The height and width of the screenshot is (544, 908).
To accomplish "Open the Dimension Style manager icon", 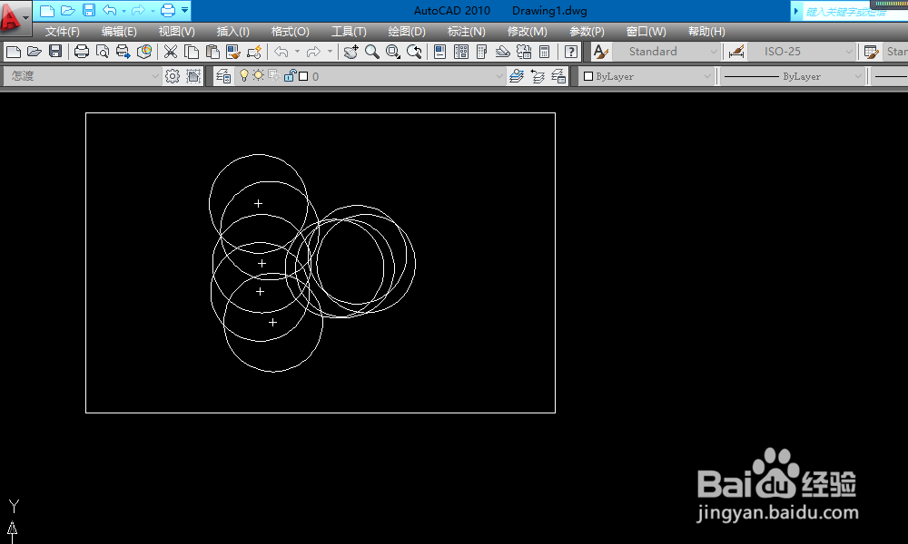I will 736,52.
